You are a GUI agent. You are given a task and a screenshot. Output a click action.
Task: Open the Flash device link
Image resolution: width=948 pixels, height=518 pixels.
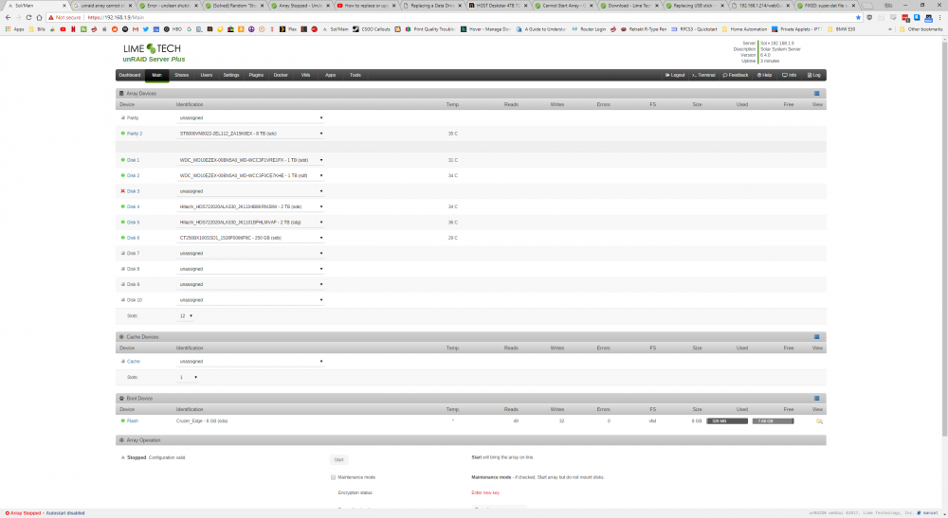[133, 420]
